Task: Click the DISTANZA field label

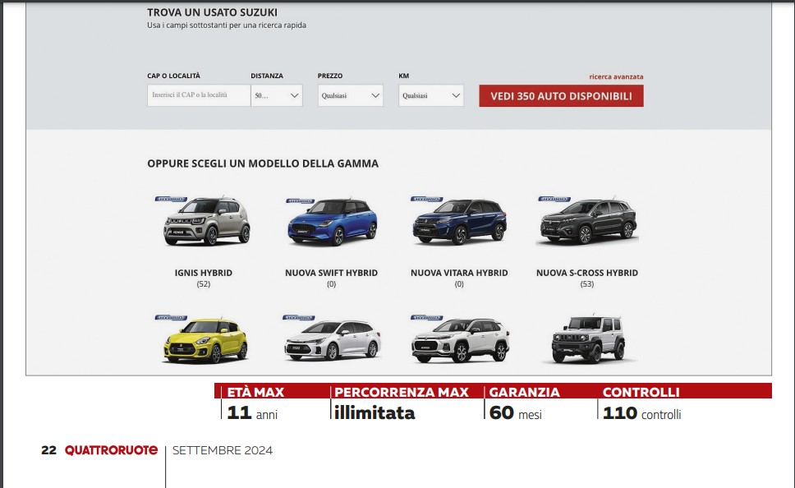Action: [267, 76]
